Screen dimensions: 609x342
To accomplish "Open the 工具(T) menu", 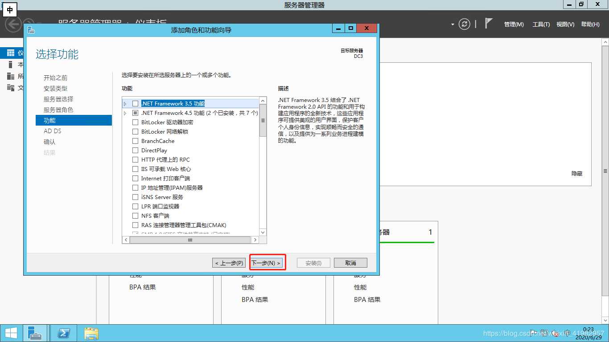I will [x=541, y=24].
